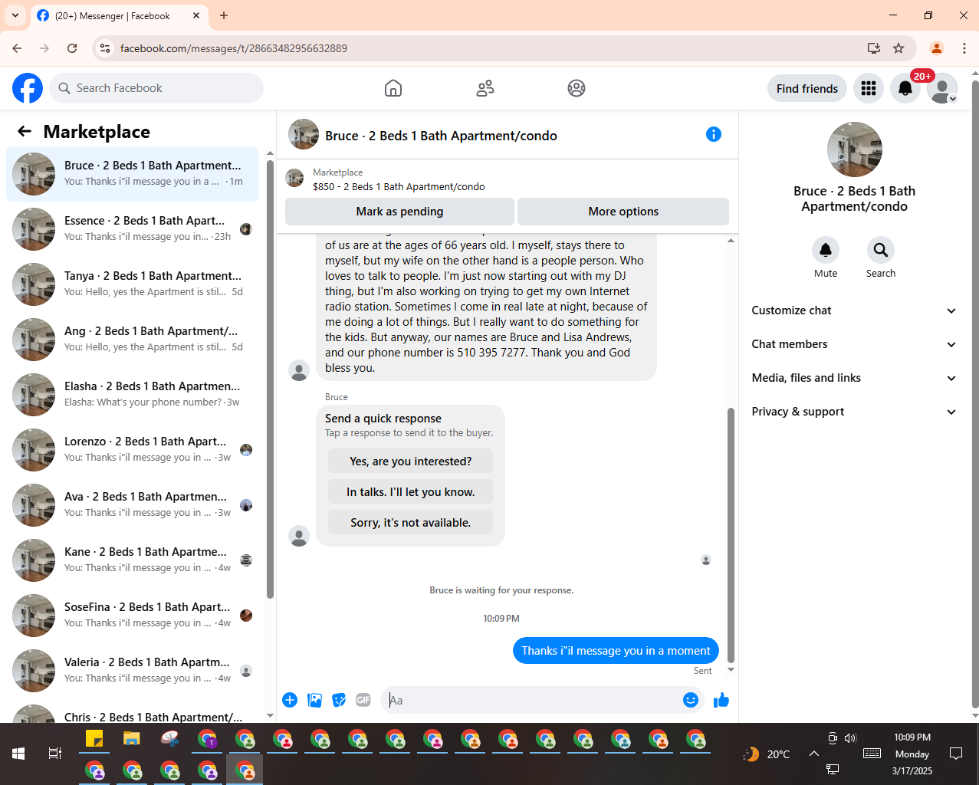This screenshot has height=785, width=979.
Task: Click the large listing photo in right panel
Action: pyautogui.click(x=855, y=149)
